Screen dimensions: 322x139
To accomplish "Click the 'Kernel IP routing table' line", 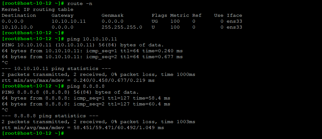I will (38, 9).
